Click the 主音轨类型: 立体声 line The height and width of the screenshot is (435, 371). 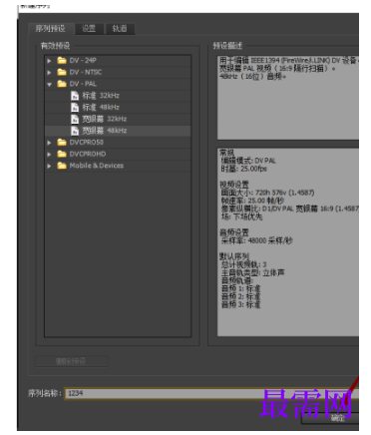[252, 272]
